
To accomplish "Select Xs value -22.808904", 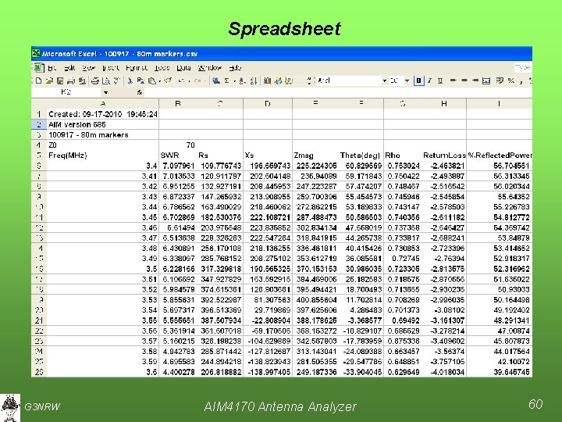I will pyautogui.click(x=269, y=320).
